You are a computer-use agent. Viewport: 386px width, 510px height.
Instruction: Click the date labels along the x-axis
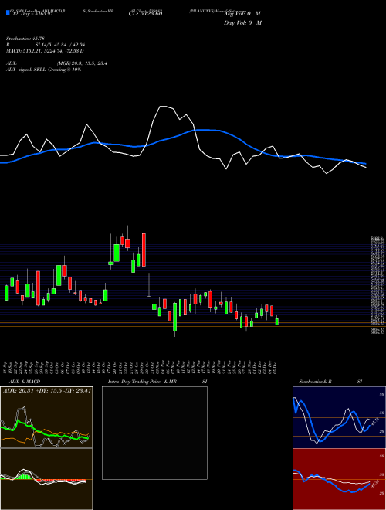[x=141, y=366]
